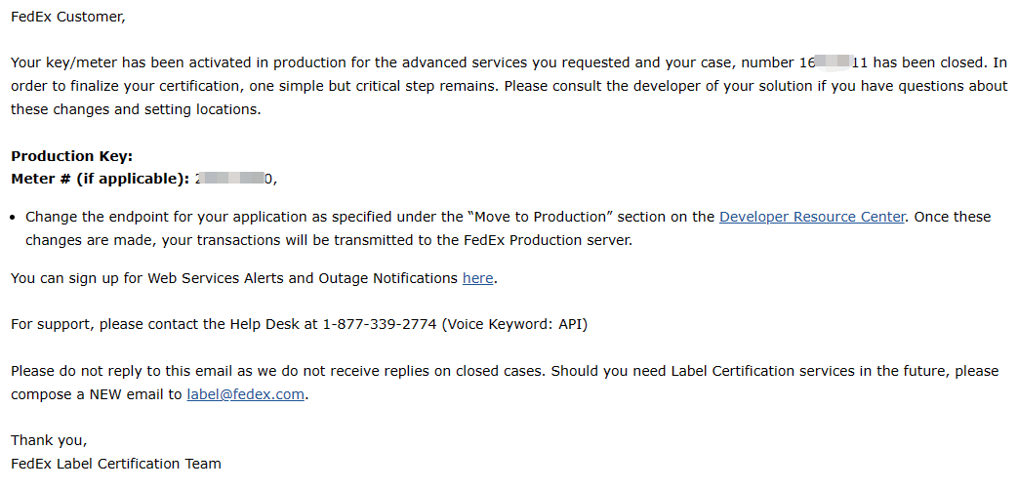Open the Developer Resource Center link

(811, 218)
